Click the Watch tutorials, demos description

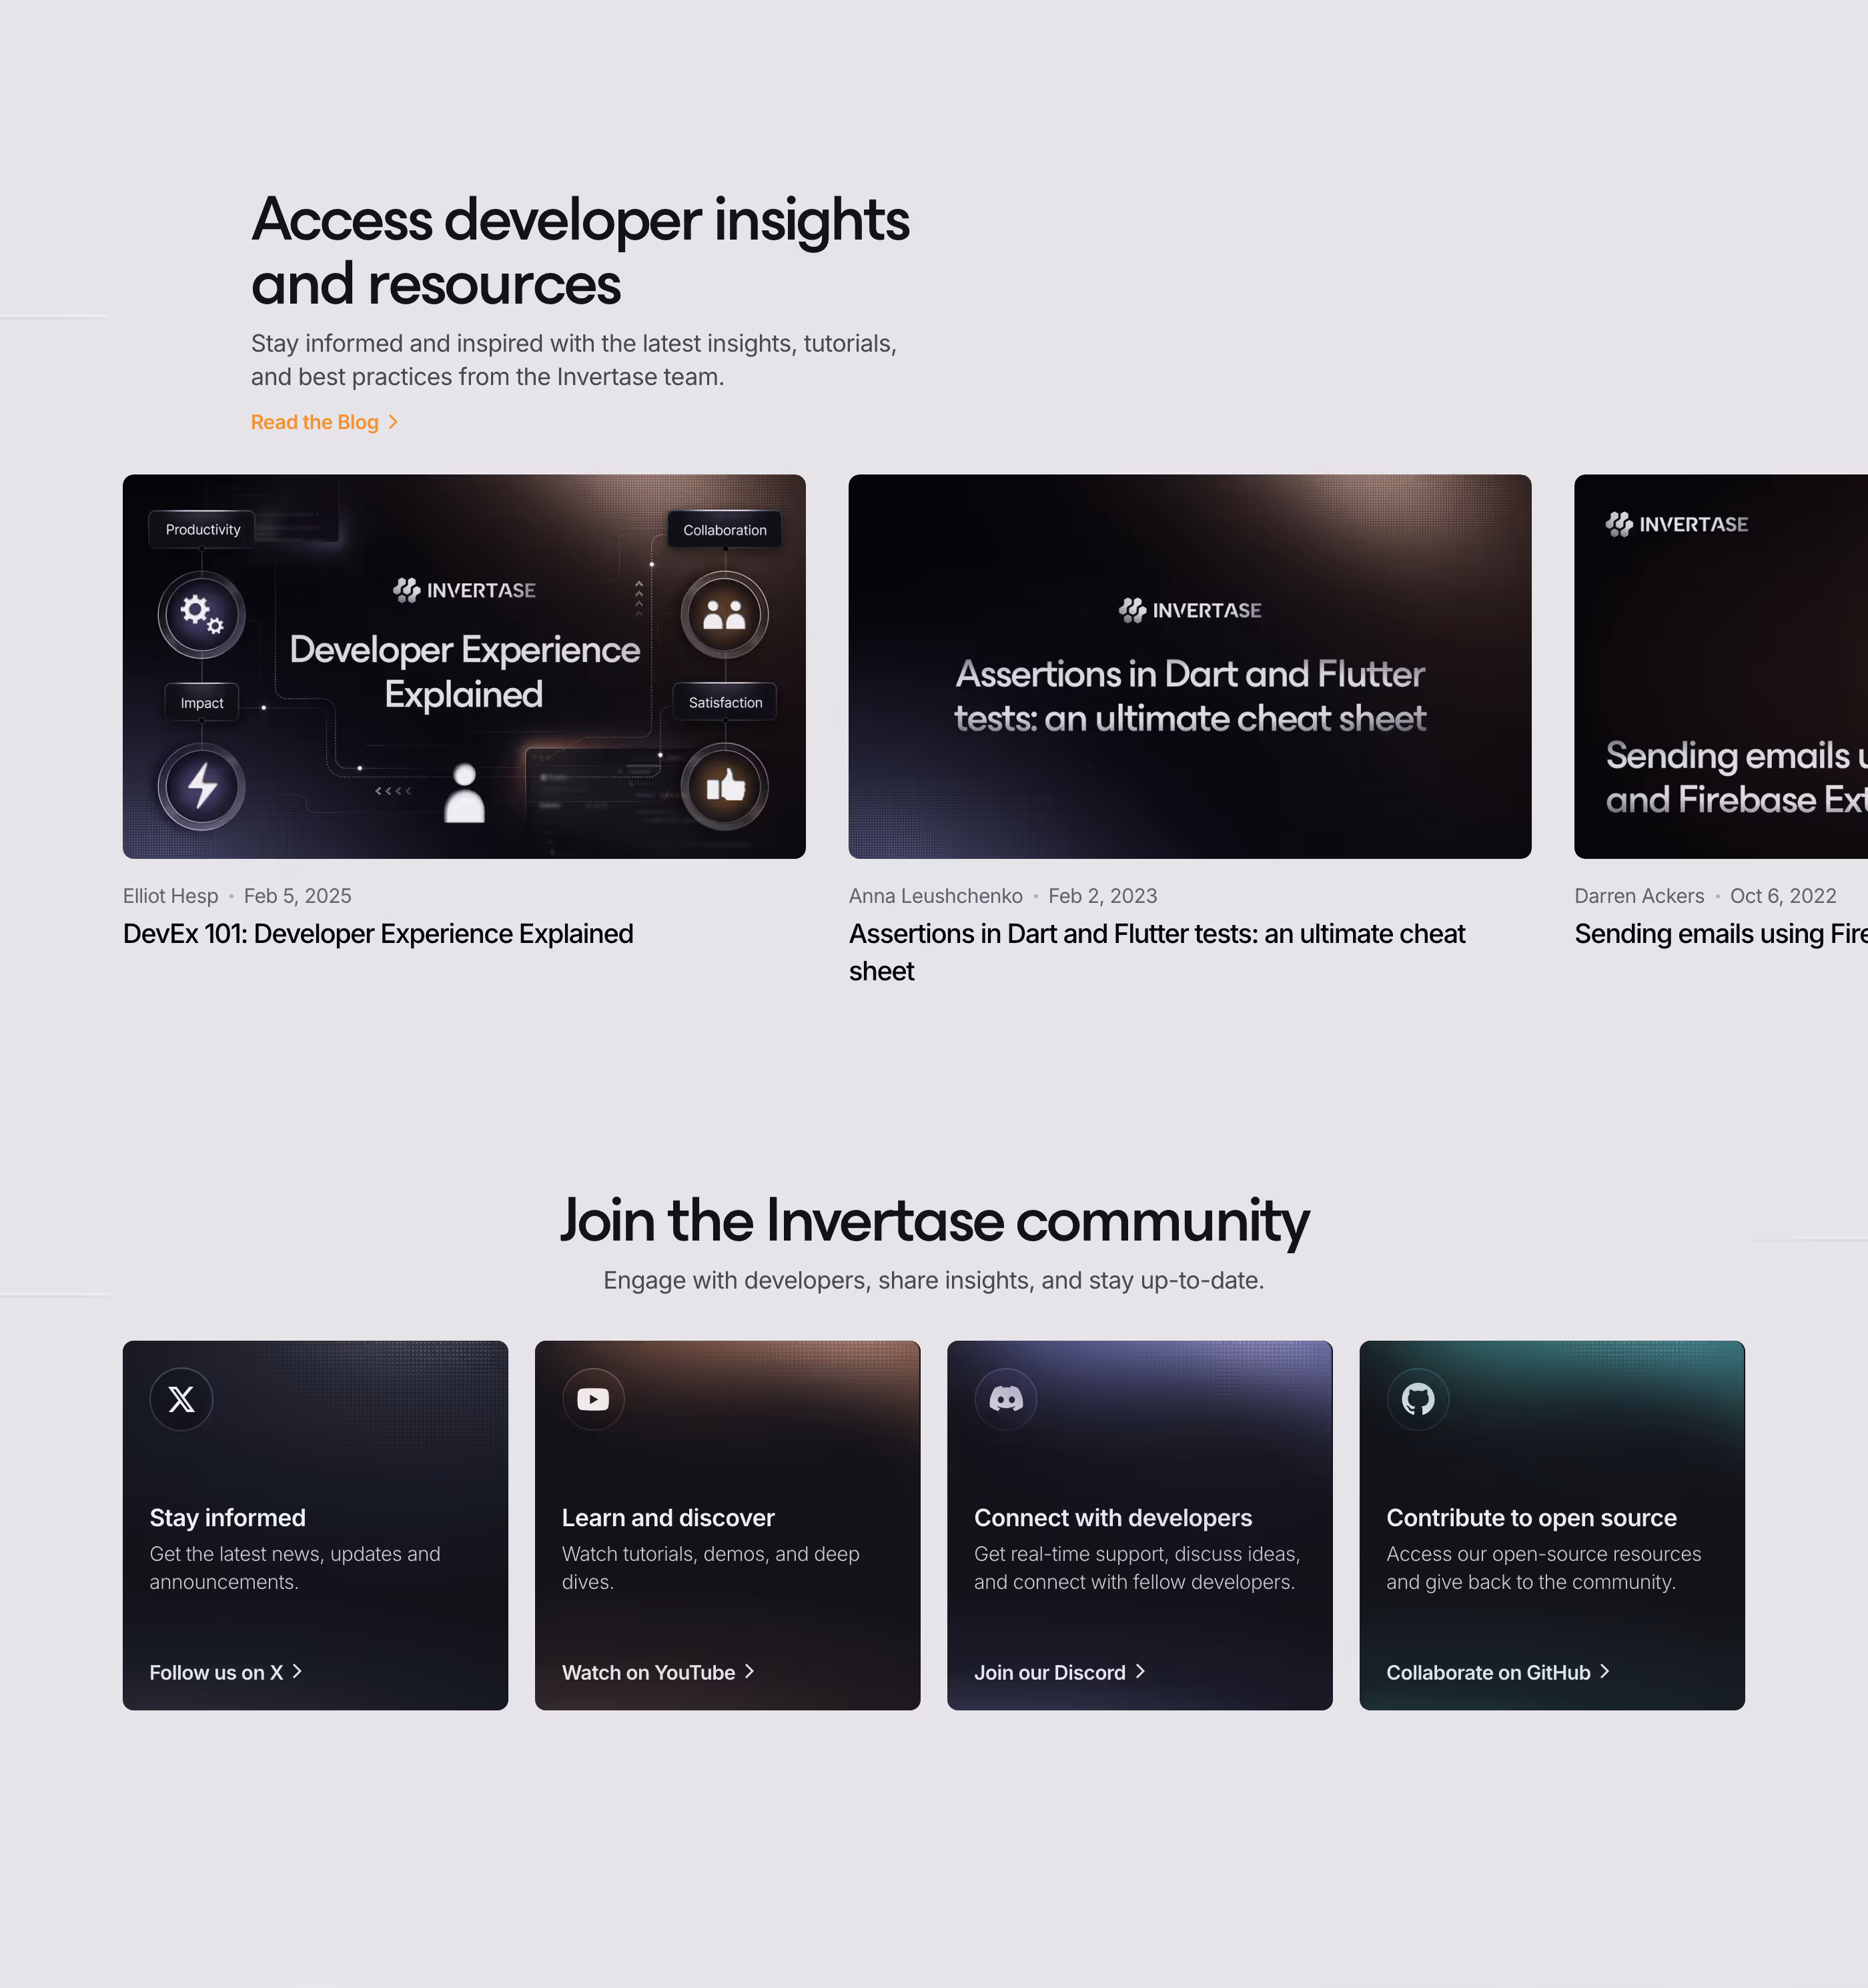coord(711,1568)
